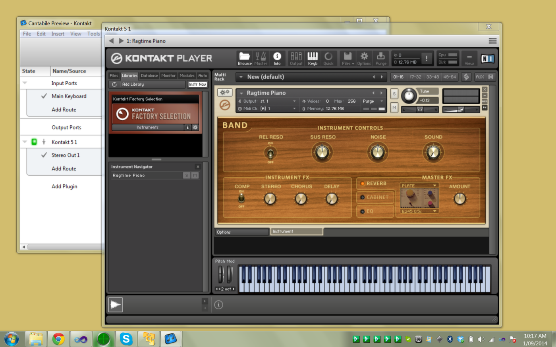Open Skype from the taskbar
This screenshot has height=347, width=556.
(126, 339)
